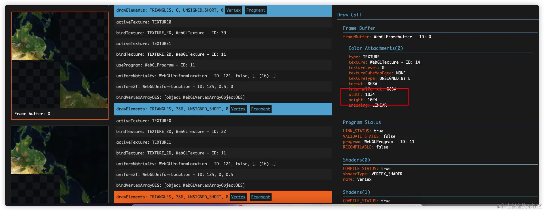
Task: Select the second frame capture thumbnail
Action: coord(60,164)
